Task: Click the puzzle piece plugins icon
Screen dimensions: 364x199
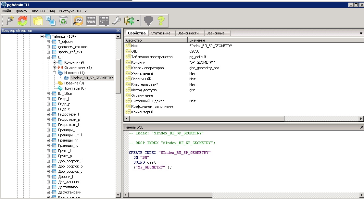Action: 129,21
